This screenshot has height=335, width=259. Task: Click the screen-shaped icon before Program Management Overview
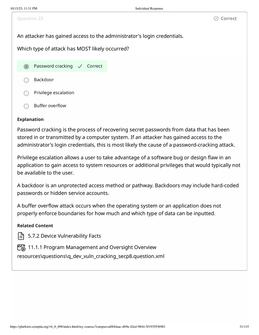[21, 247]
